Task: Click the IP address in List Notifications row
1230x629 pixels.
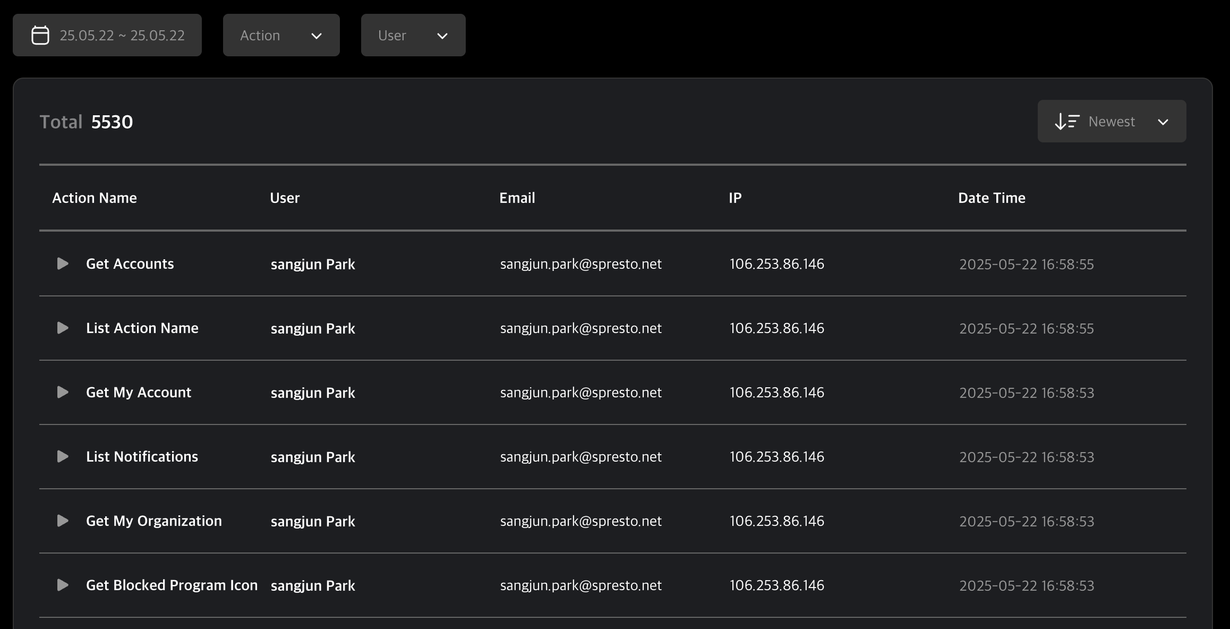Action: tap(776, 457)
